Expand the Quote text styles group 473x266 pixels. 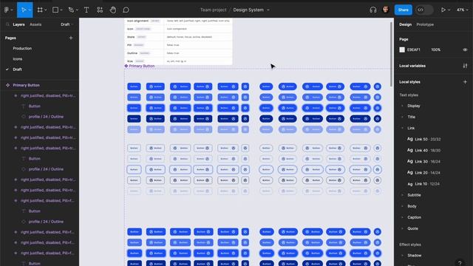click(x=402, y=228)
